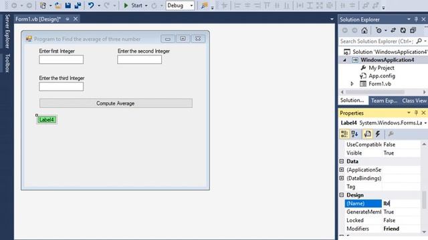Click the green Start debugging arrow
The width and height of the screenshot is (428, 240).
[126, 5]
